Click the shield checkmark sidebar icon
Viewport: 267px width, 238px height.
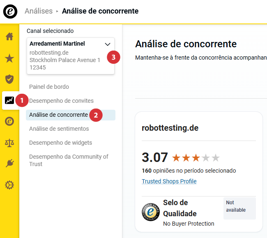coord(9,79)
